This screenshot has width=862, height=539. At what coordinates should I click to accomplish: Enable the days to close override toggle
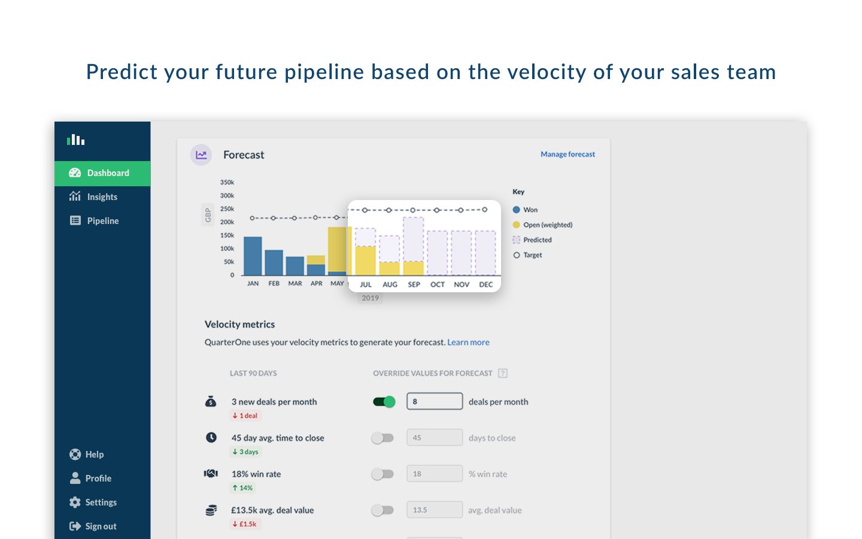coord(383,438)
